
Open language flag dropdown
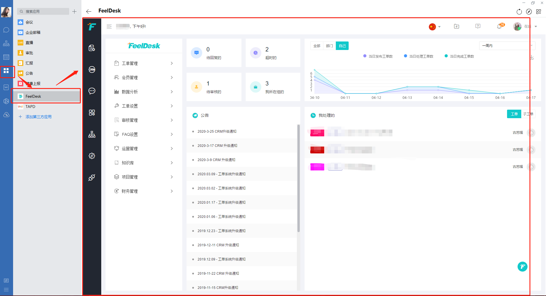tap(435, 27)
